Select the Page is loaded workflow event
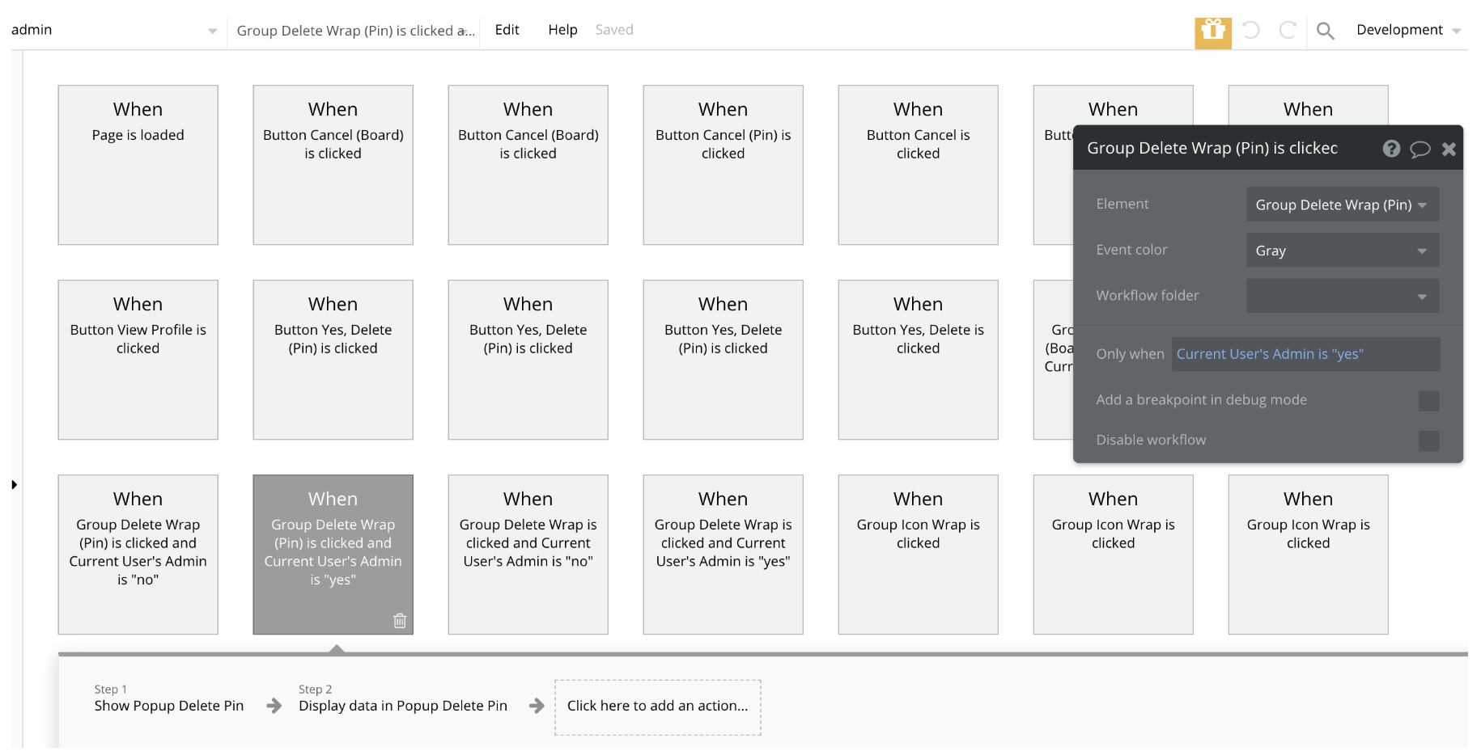The width and height of the screenshot is (1481, 755). click(x=138, y=165)
